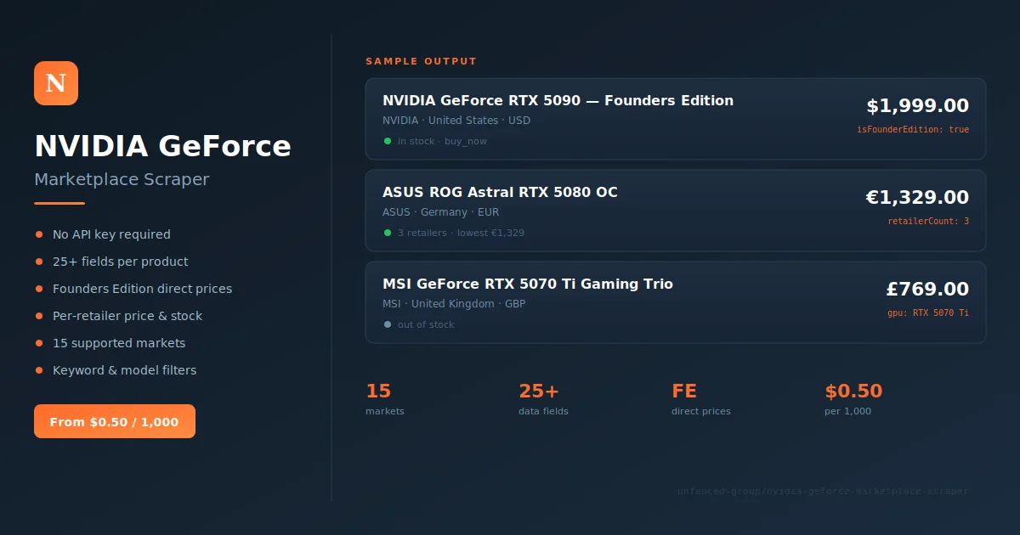
Task: Open the unfenced-group repository path link
Action: [x=823, y=492]
